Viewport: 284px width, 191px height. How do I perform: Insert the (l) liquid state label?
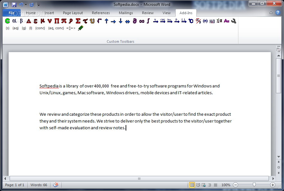tap(31, 28)
